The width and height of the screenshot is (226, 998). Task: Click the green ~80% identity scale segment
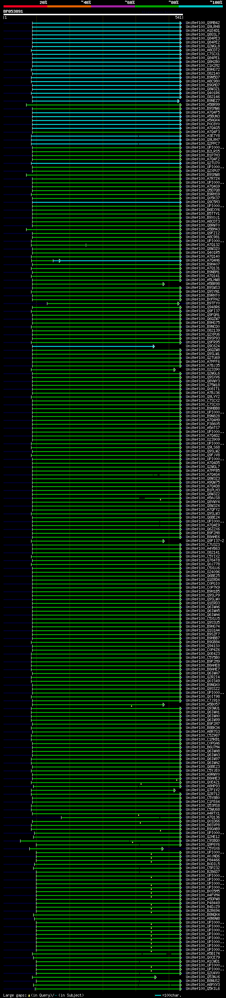point(157,6)
